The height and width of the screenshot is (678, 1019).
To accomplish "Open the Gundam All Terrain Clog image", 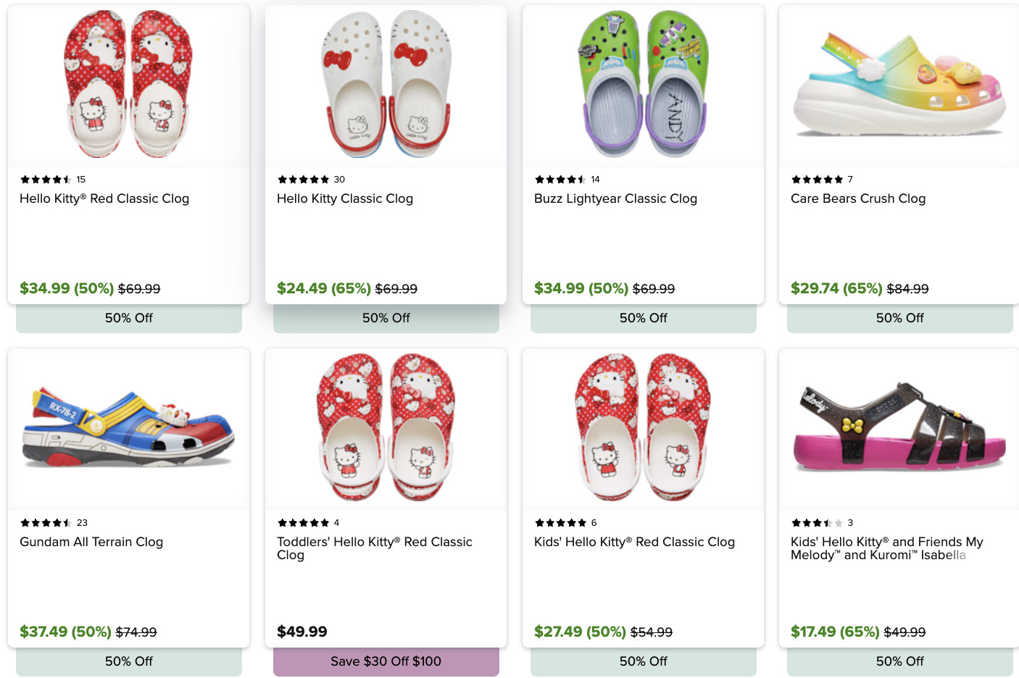I will pyautogui.click(x=128, y=429).
